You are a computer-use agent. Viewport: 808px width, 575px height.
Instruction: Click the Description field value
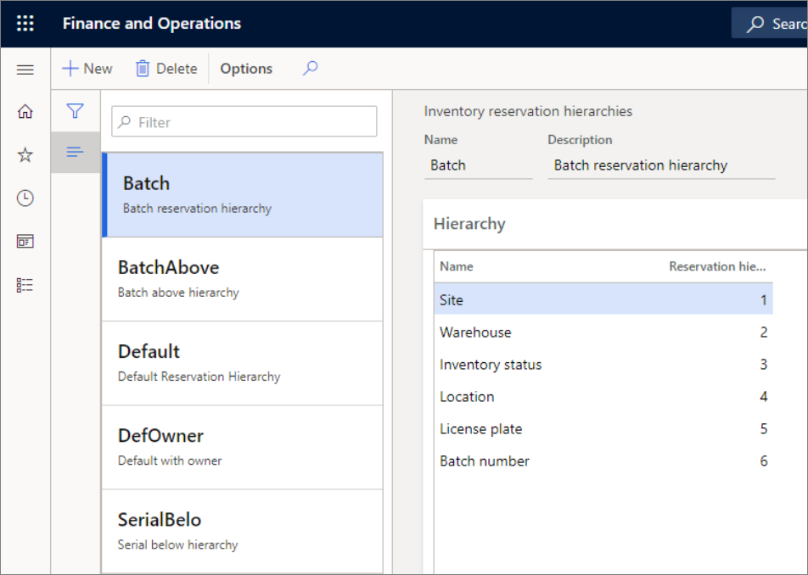(662, 165)
